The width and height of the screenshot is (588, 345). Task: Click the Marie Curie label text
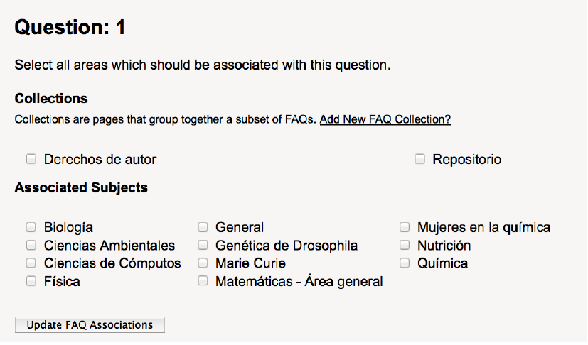point(250,263)
